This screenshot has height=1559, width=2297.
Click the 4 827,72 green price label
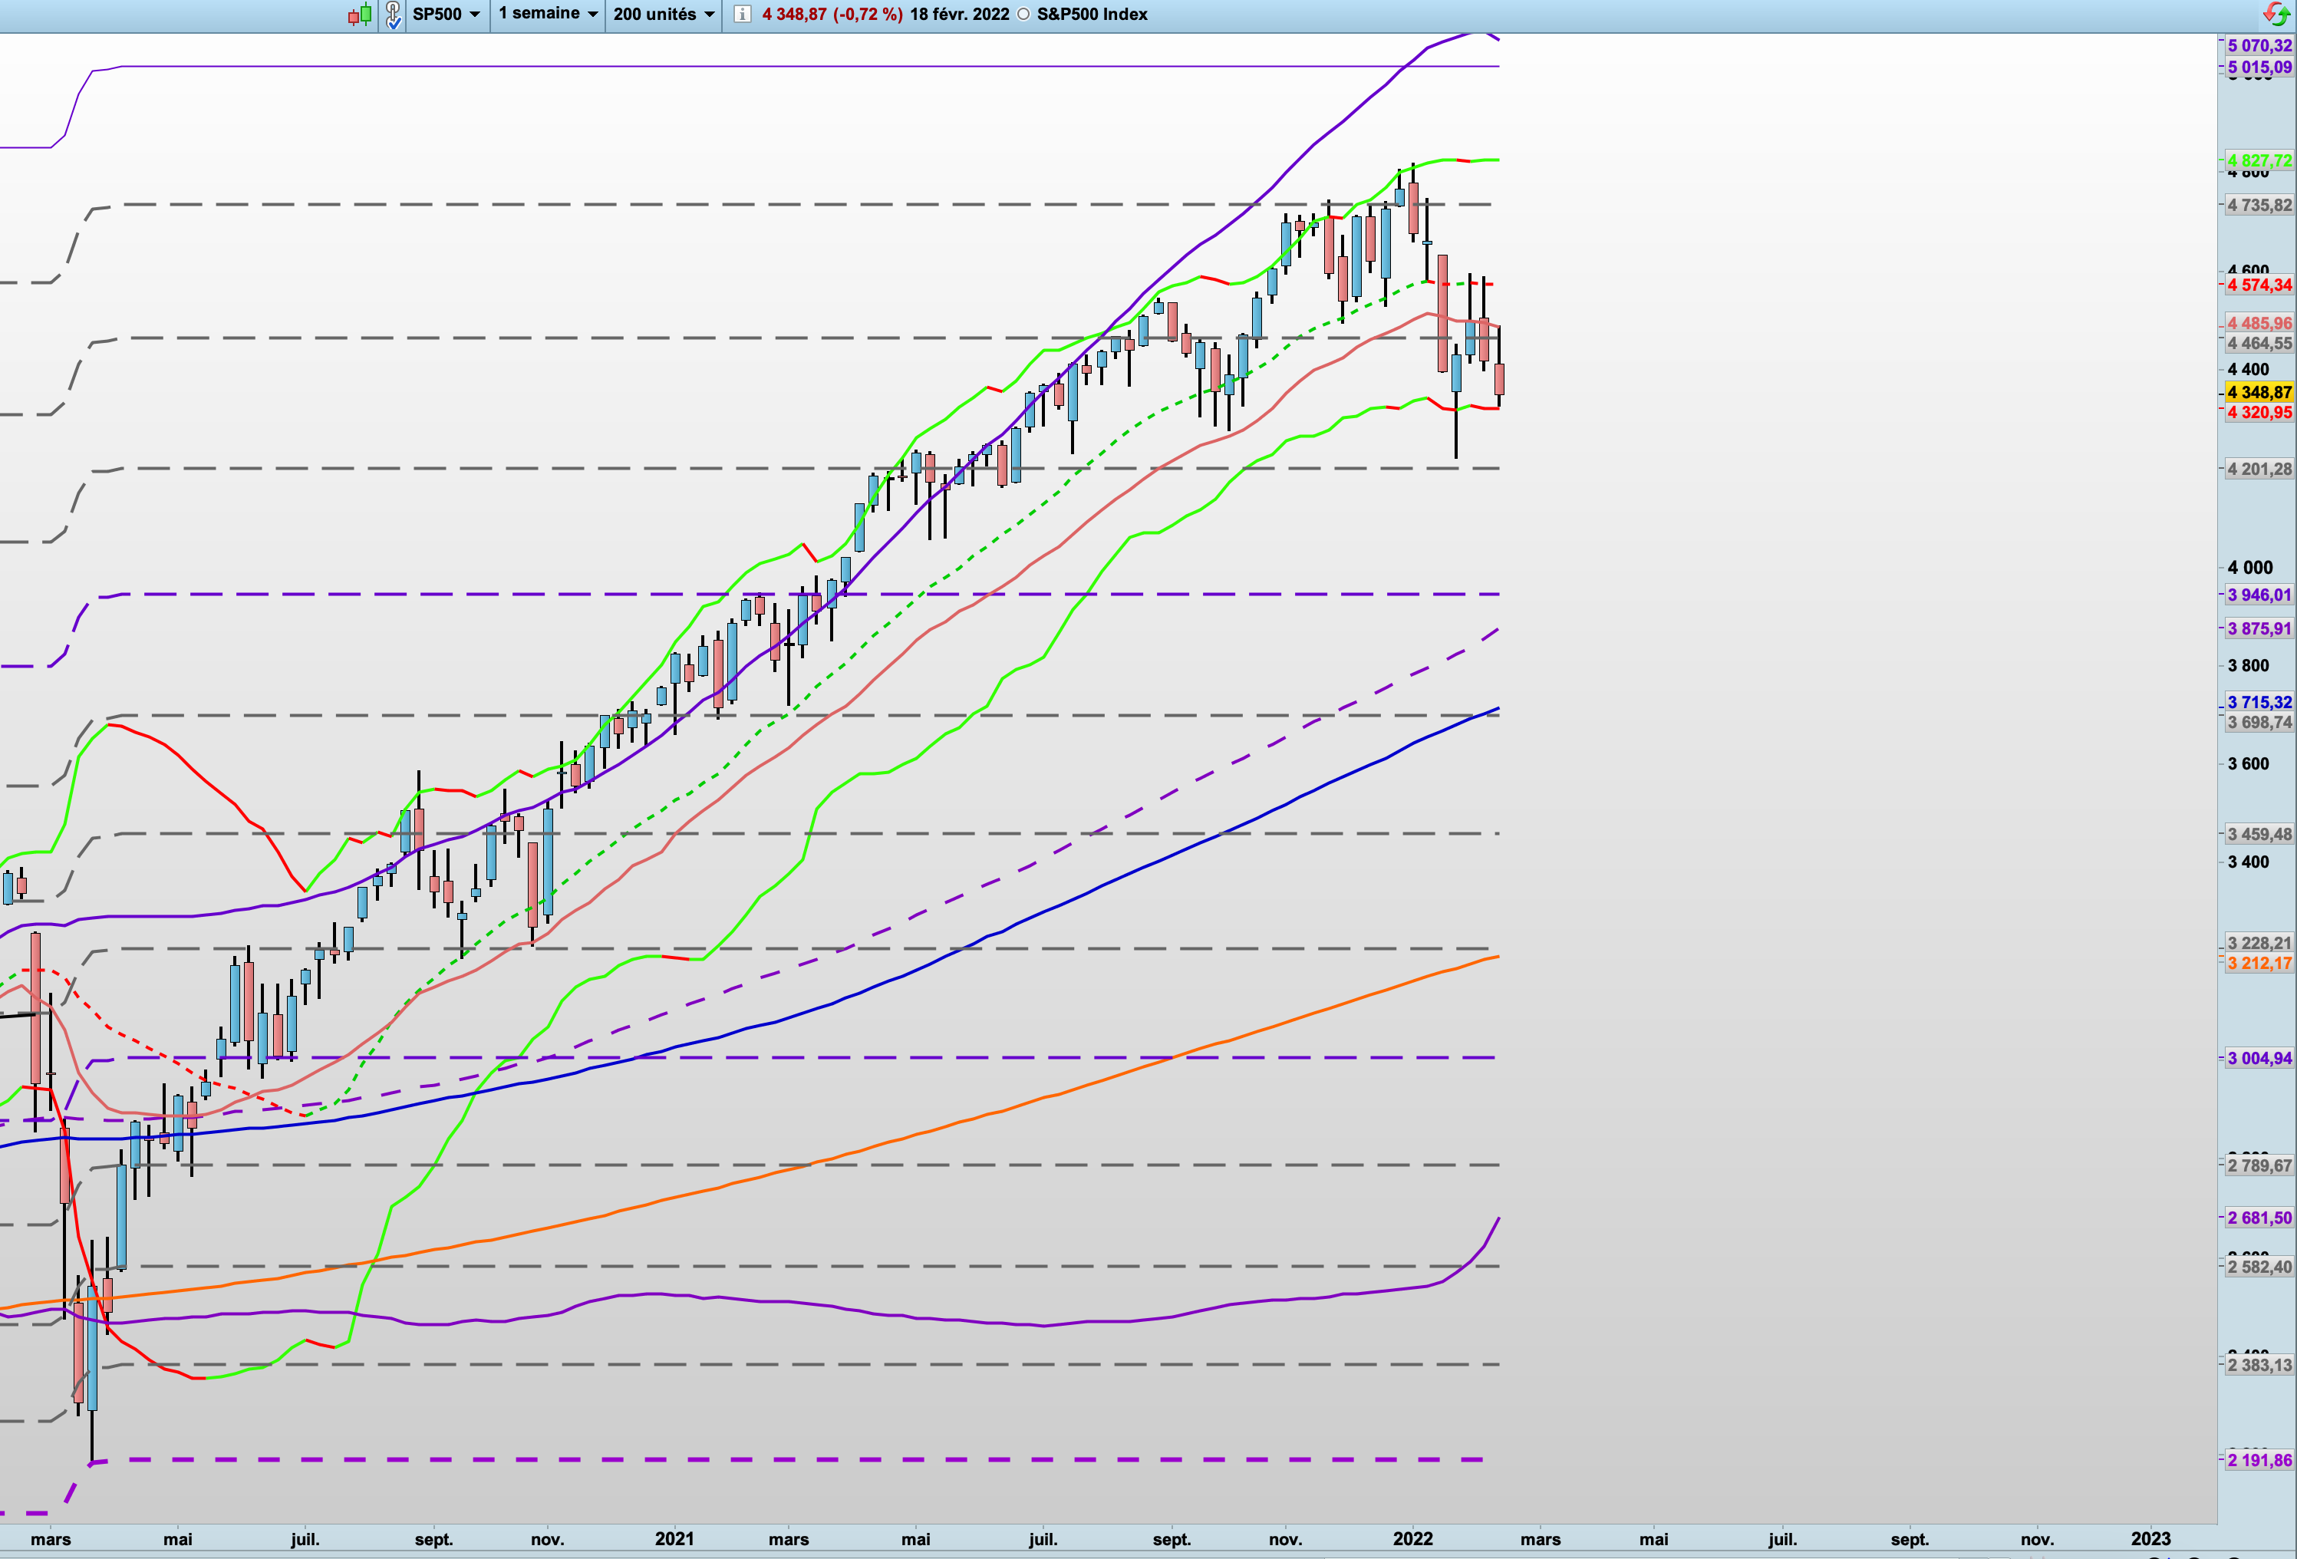point(2259,160)
